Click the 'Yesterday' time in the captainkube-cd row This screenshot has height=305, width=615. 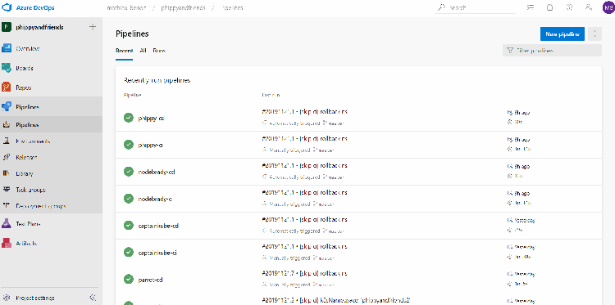[525, 220]
